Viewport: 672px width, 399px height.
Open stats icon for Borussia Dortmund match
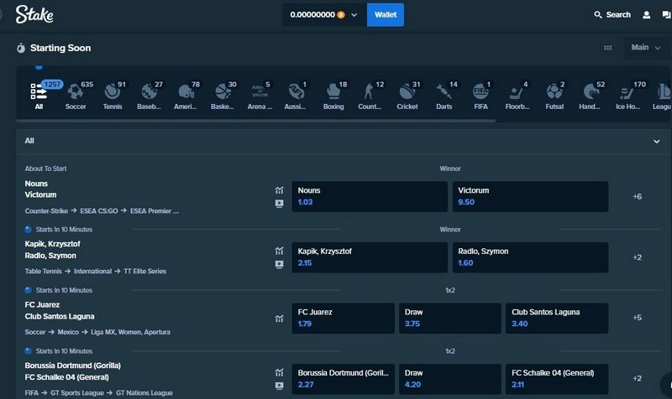[280, 372]
